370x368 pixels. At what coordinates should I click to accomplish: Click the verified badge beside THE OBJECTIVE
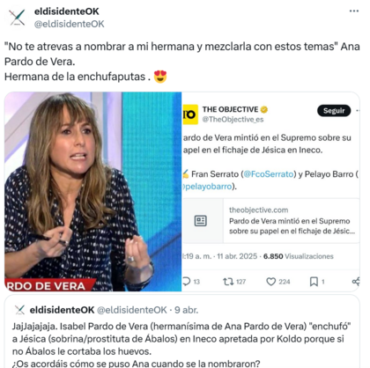[264, 109]
